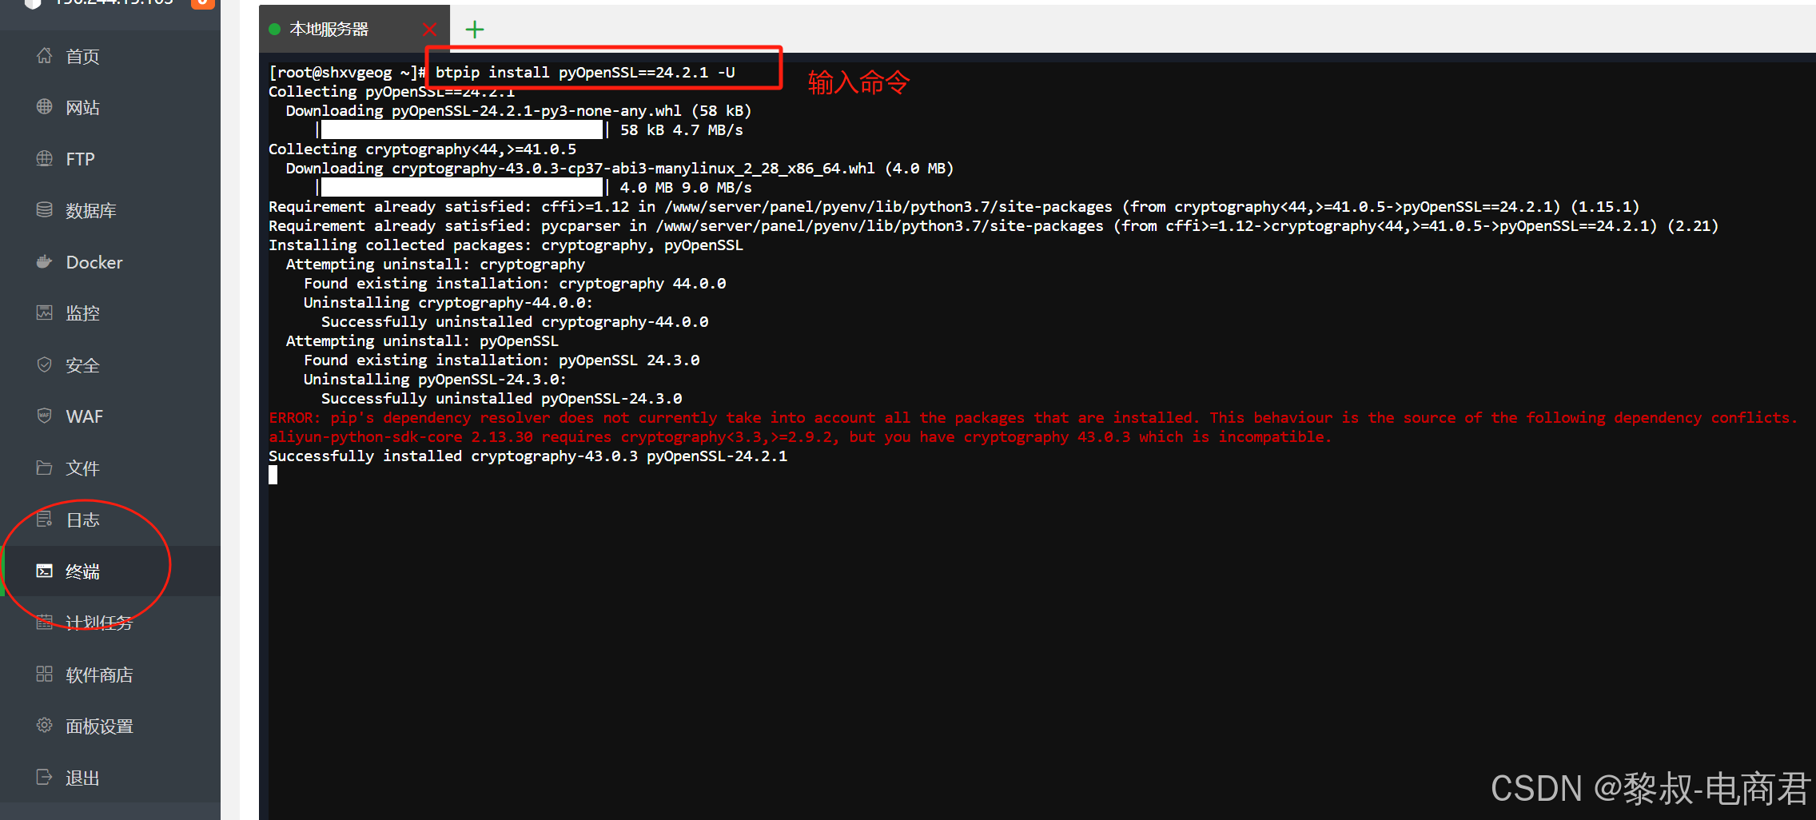
Task: Open the 首页 home page
Action: point(81,56)
